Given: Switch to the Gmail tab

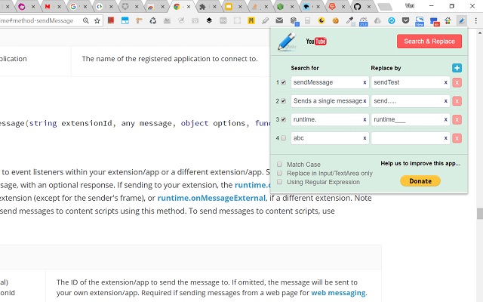Looking at the screenshot, I should coord(48,7).
